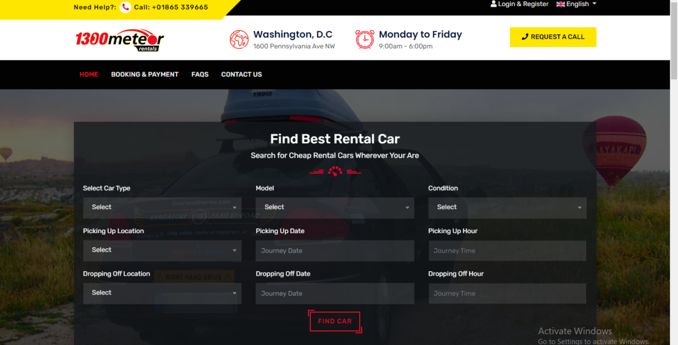Click the UK flag language icon
This screenshot has width=678, height=345.
pos(560,4)
